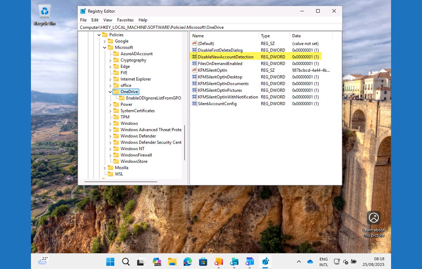Open the File menu
422x269 pixels.
pos(83,20)
